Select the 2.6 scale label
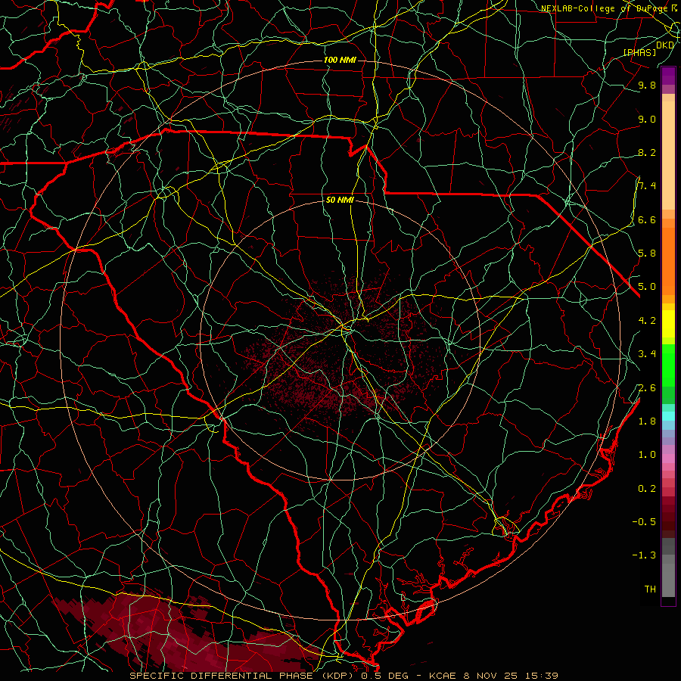 pyautogui.click(x=647, y=387)
